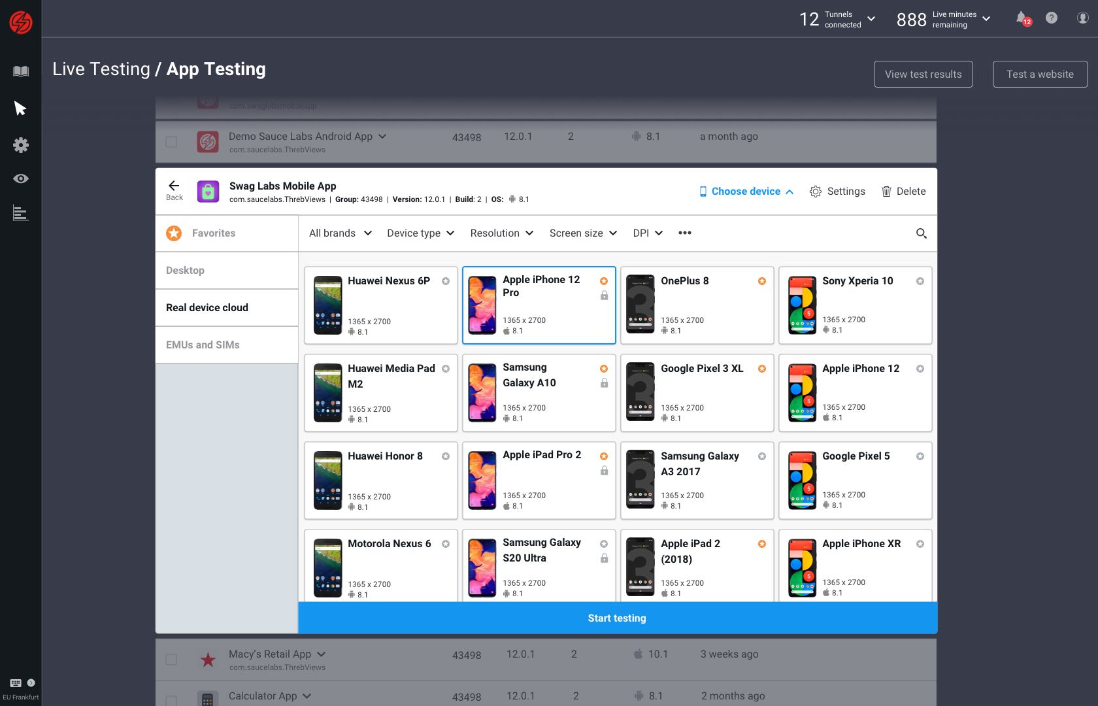Toggle favorite star on Apple iPad 2 (2018)
This screenshot has width=1098, height=706.
pyautogui.click(x=762, y=544)
